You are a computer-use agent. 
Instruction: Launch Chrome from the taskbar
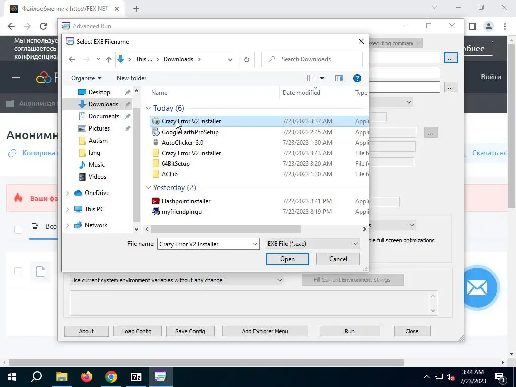click(x=111, y=377)
